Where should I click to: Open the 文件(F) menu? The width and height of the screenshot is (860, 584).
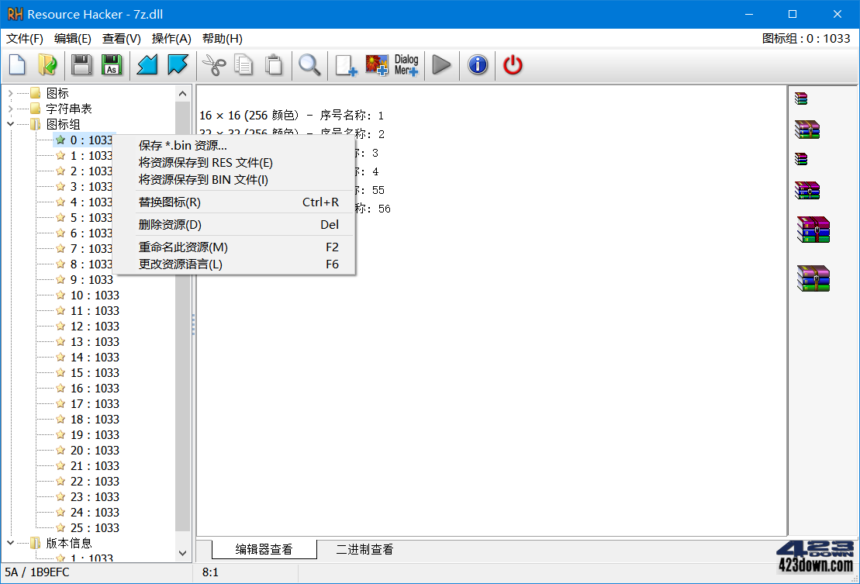[x=24, y=38]
